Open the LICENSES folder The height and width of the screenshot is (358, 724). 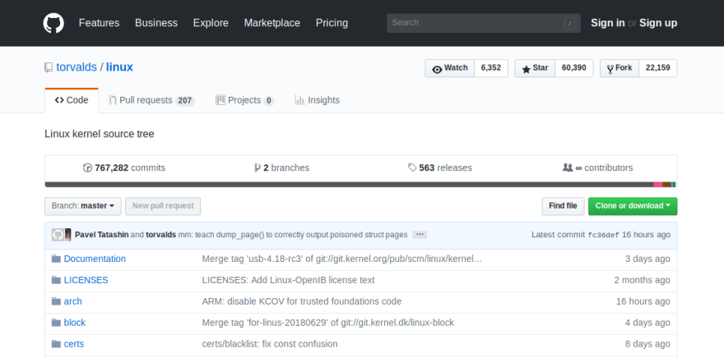tap(86, 280)
